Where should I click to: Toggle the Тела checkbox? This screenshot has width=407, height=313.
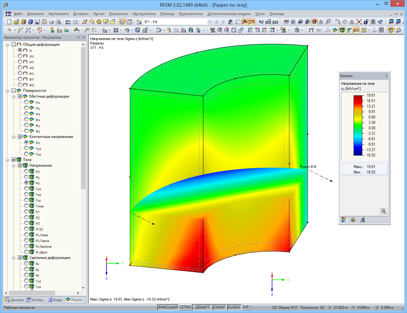pos(13,160)
